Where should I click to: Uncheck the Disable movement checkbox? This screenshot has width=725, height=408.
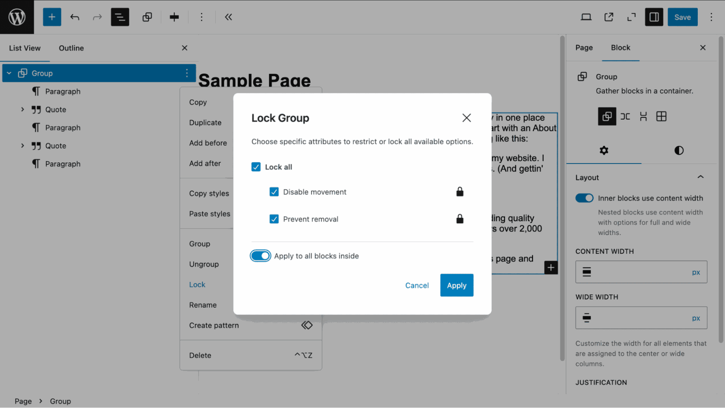pyautogui.click(x=274, y=192)
